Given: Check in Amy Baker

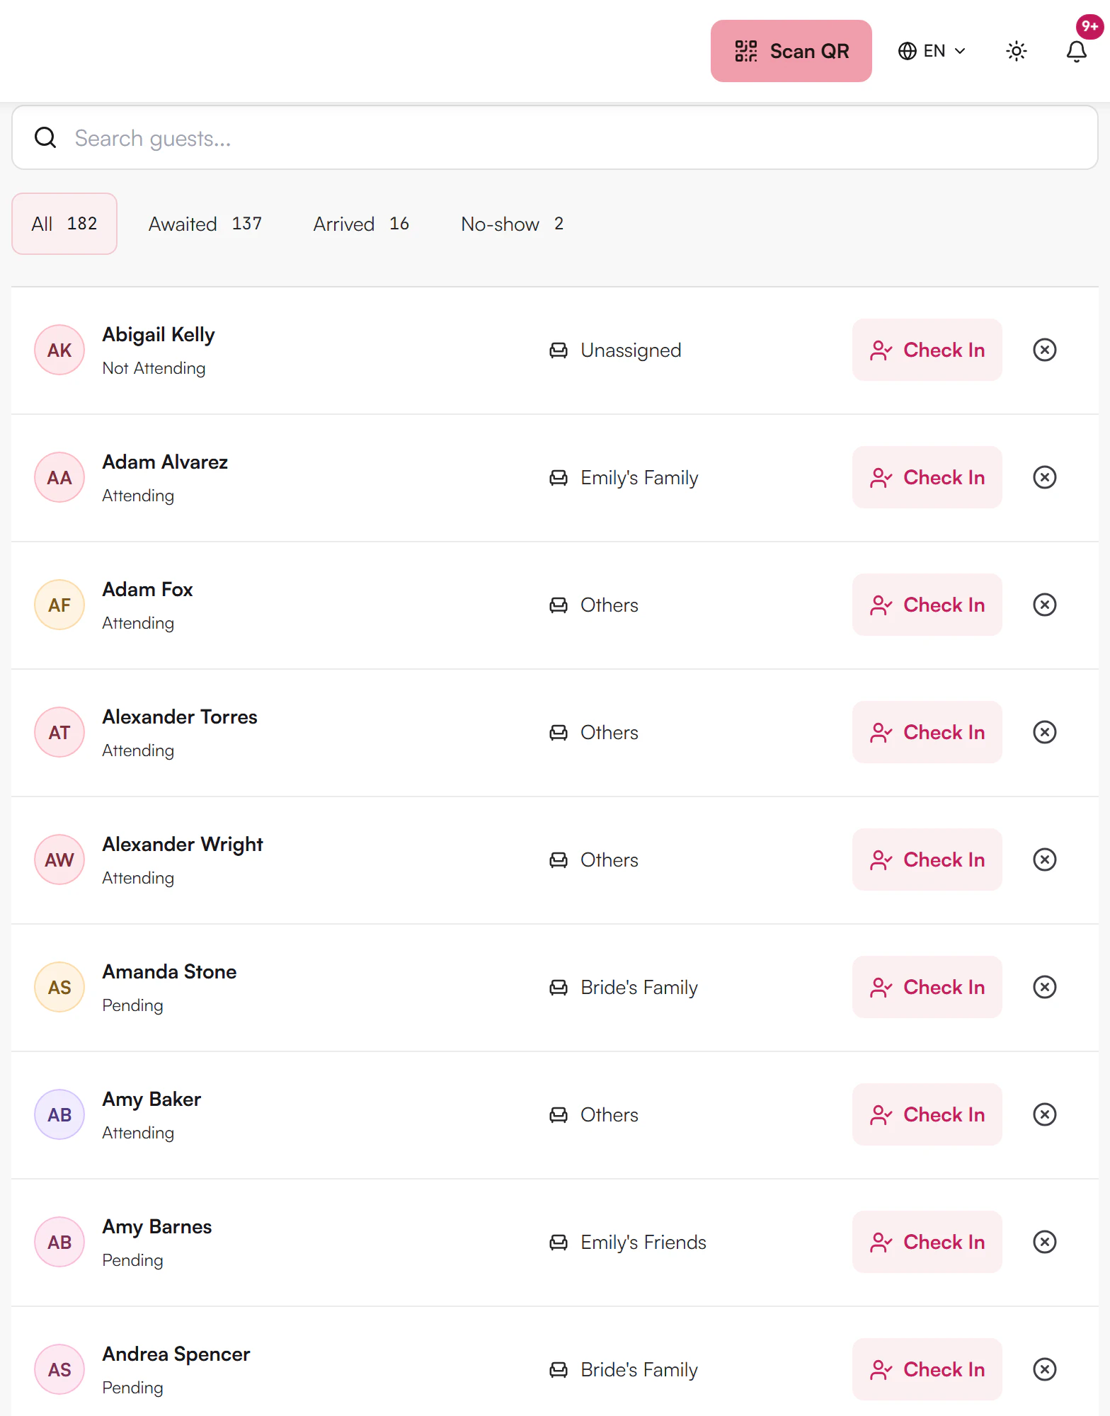Looking at the screenshot, I should 927,1114.
